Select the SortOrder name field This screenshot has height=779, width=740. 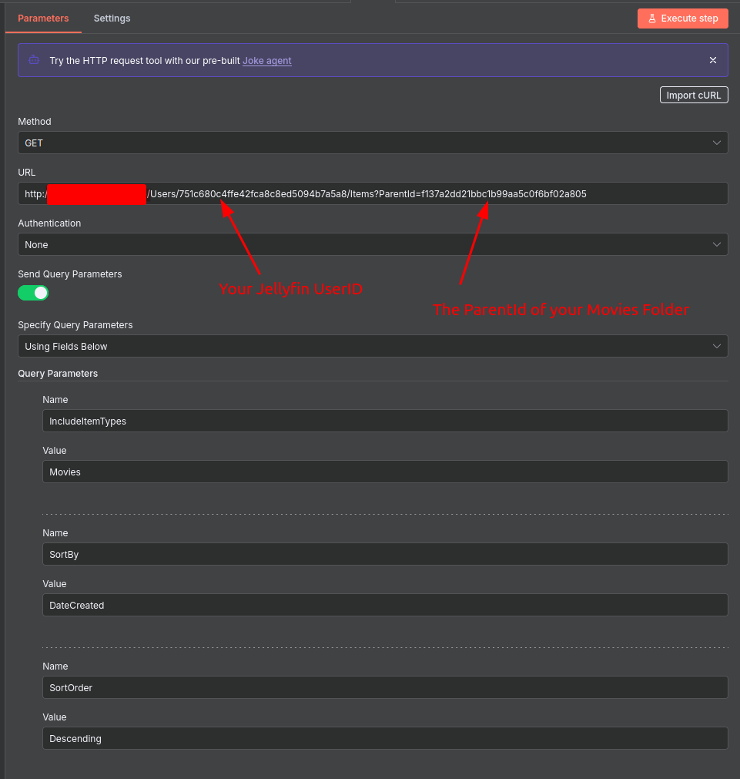pyautogui.click(x=385, y=687)
